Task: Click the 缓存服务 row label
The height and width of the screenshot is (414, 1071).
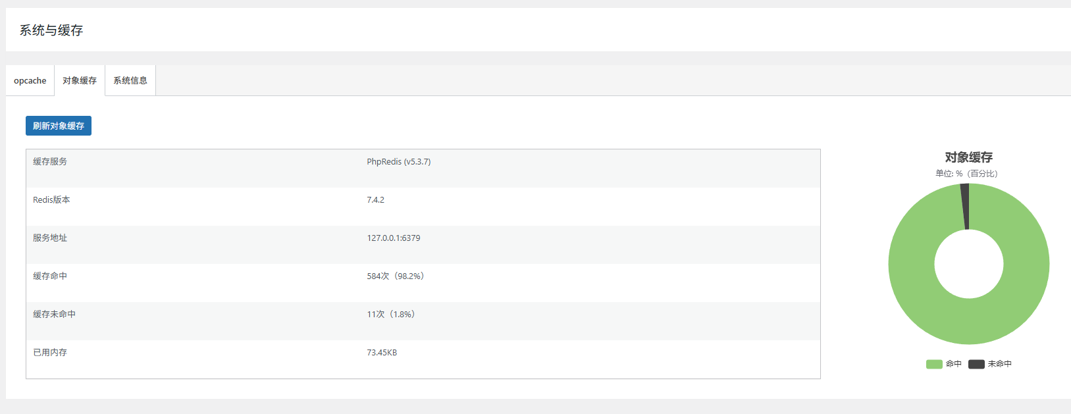Action: tap(50, 162)
